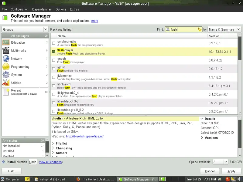Click the status filter list scrollbar
243x182 pixels.
tap(47, 147)
